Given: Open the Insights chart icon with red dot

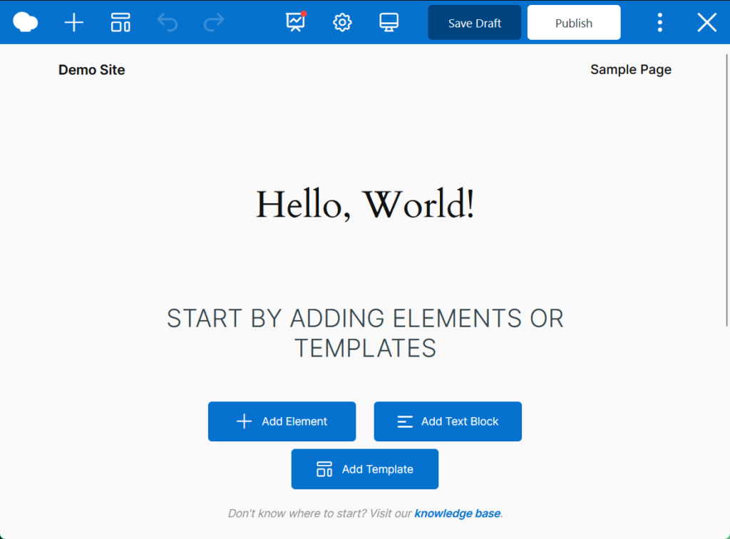Looking at the screenshot, I should pyautogui.click(x=296, y=21).
